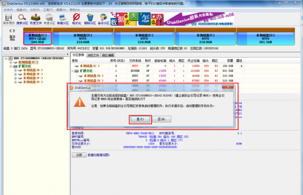The width and height of the screenshot is (303, 195).
Task: Switch to the 扇区编辑 tab
Action: tap(108, 56)
